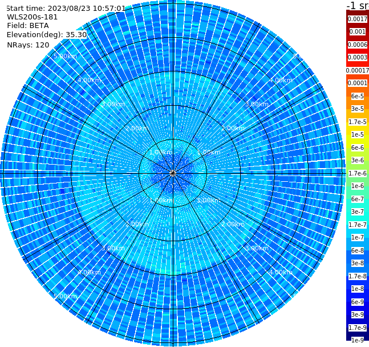Pick the 1e-7 colorbar value
The height and width of the screenshot is (347, 369).
pyautogui.click(x=358, y=237)
